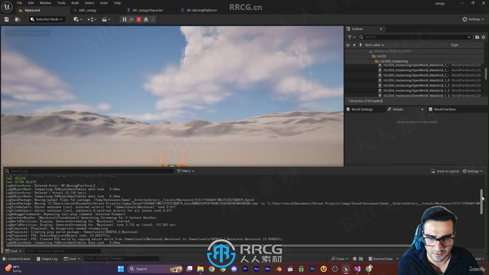Select the OpenWorld_MainGrid_1_2 actor row
Screen dimensions: 489x275
(x=415, y=91)
